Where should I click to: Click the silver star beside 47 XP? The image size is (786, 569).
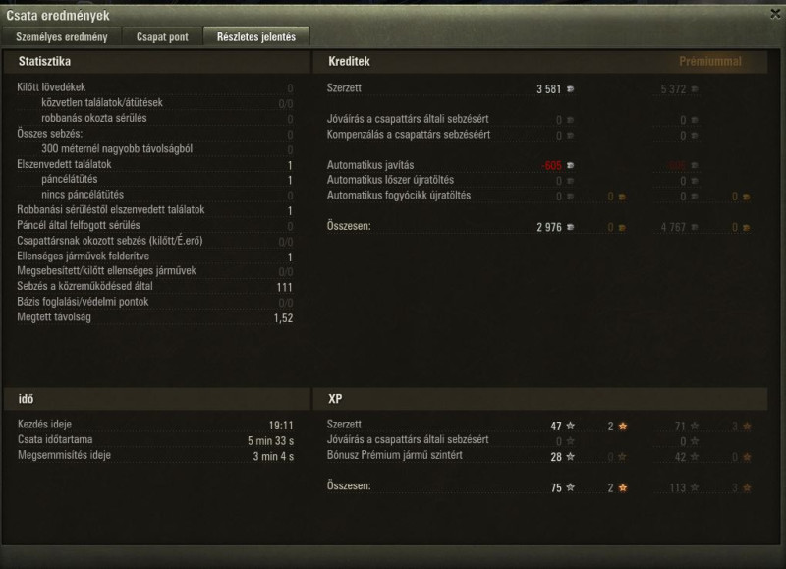[x=571, y=426]
